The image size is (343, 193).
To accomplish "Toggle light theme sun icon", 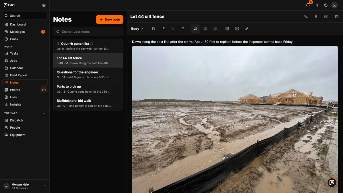I will click(317, 5).
